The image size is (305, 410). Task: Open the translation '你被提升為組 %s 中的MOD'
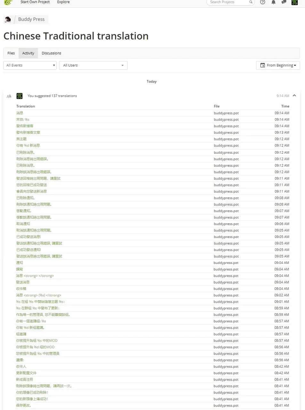point(37,340)
